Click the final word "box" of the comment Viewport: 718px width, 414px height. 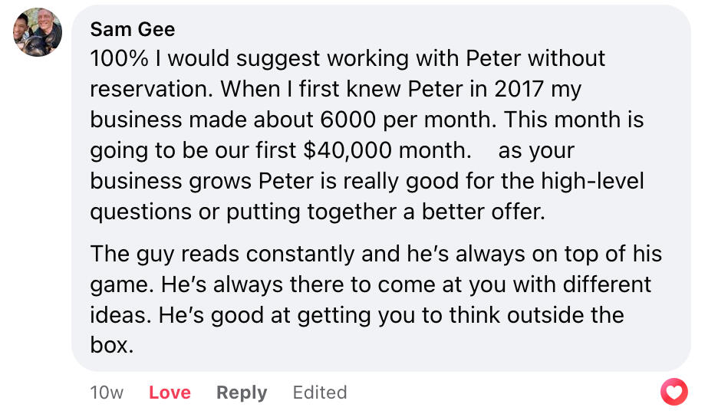(x=108, y=346)
